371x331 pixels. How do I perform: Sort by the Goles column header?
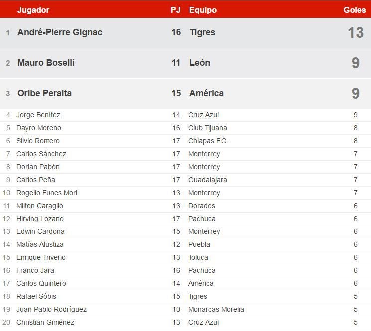tap(354, 10)
